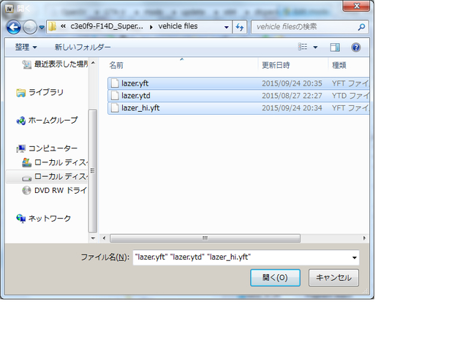Sort by 更新日時 column header
449x359 pixels.
(276, 65)
